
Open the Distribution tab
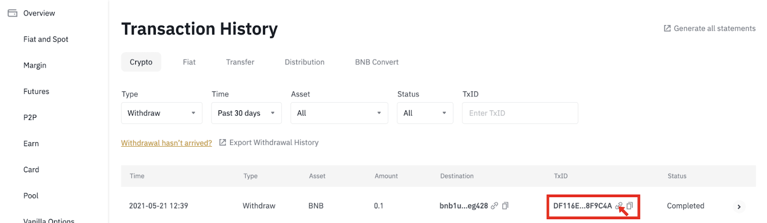pyautogui.click(x=304, y=62)
